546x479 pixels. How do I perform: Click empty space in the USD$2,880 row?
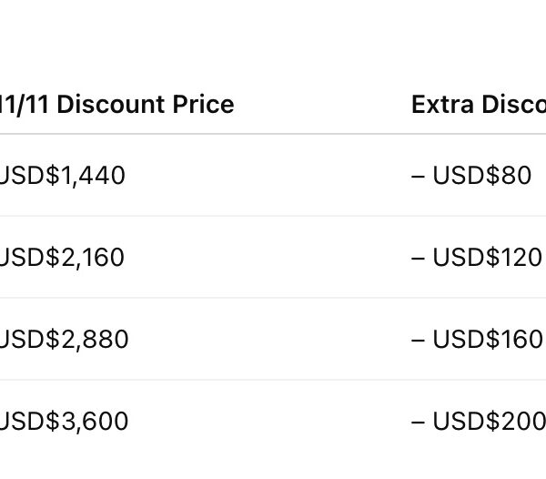pyautogui.click(x=273, y=339)
